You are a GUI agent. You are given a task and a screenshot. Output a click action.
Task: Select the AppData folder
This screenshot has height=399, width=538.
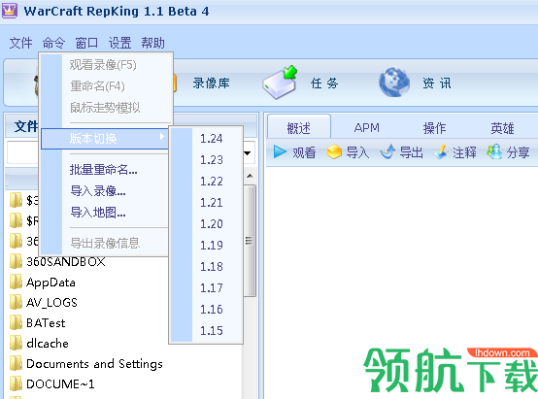tap(50, 283)
